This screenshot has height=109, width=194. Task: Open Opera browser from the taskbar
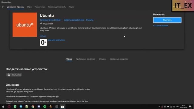tap(9, 107)
